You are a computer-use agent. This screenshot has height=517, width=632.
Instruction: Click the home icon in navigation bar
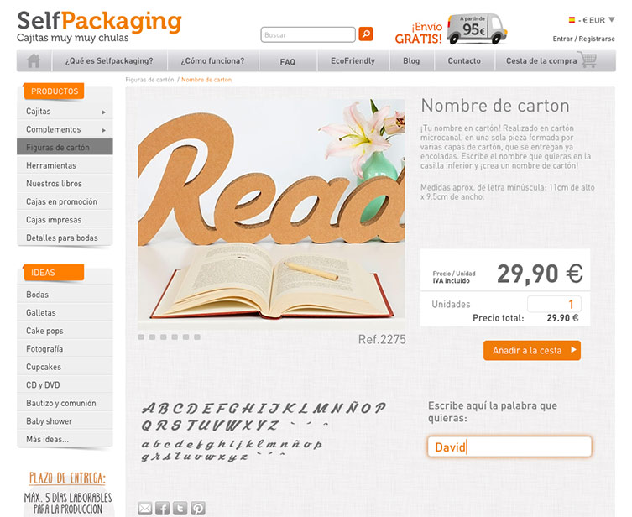(x=34, y=60)
